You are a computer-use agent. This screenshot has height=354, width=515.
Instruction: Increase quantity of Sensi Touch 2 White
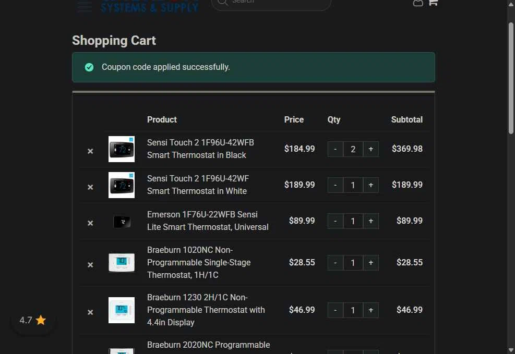coord(371,185)
